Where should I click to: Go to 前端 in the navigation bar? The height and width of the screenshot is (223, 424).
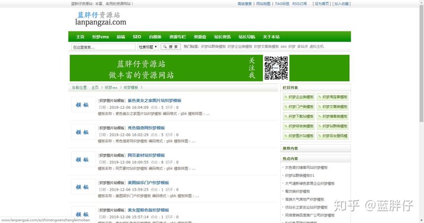pos(121,37)
